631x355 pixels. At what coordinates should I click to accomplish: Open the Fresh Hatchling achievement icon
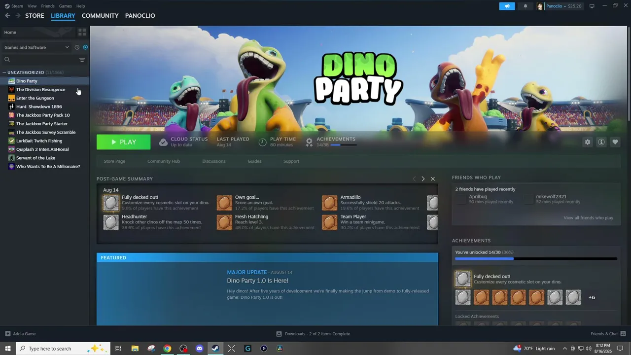(x=224, y=222)
